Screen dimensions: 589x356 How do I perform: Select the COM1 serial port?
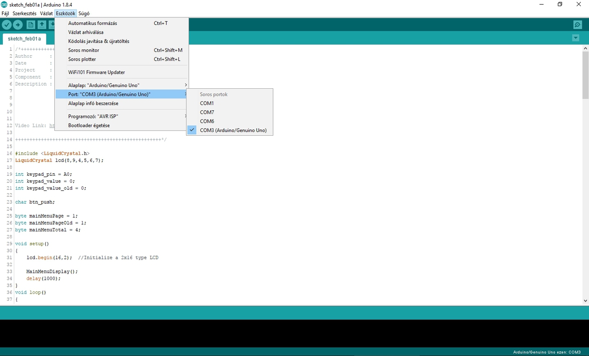[230, 103]
